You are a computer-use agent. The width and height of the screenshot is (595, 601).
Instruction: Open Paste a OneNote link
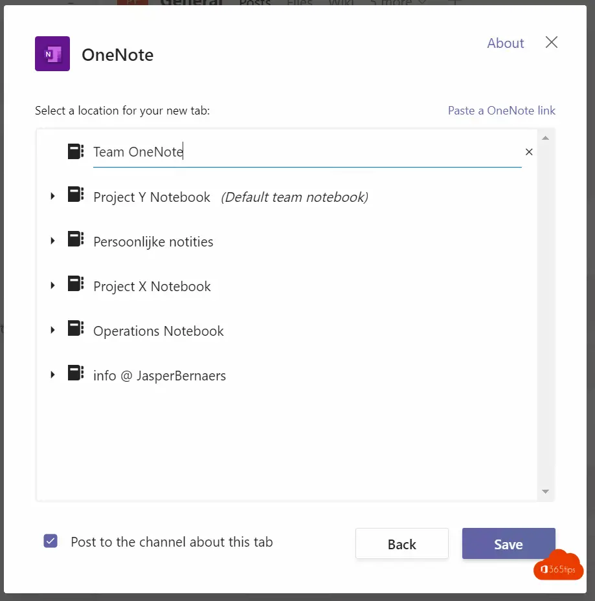point(502,111)
